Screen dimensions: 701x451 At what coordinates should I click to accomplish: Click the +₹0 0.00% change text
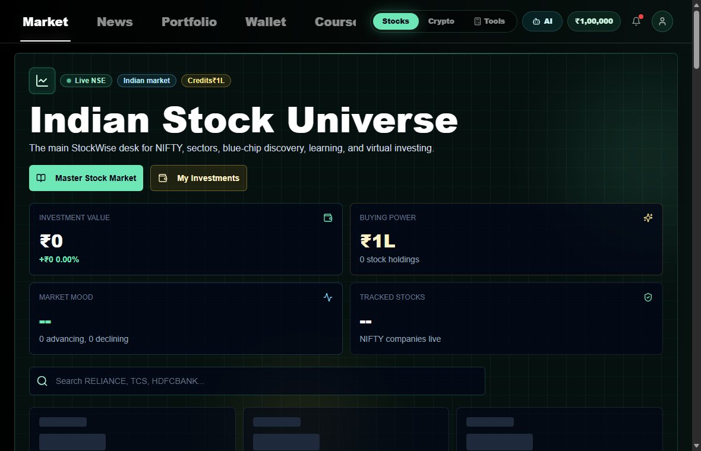(x=59, y=259)
